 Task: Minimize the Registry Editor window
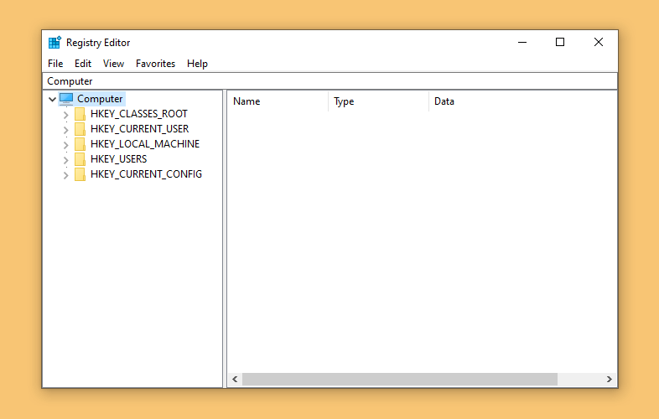pos(522,42)
